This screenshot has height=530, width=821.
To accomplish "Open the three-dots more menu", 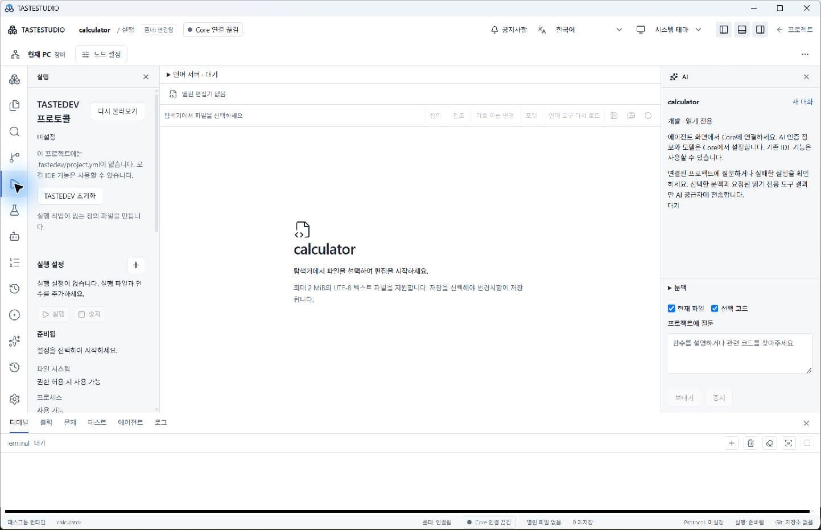I will (x=805, y=55).
